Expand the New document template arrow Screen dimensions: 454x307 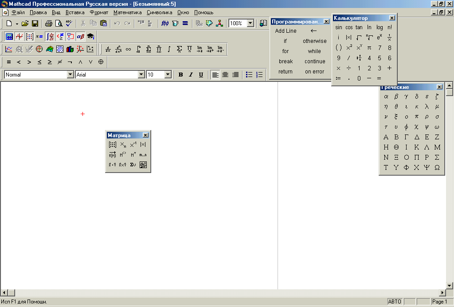coord(17,24)
